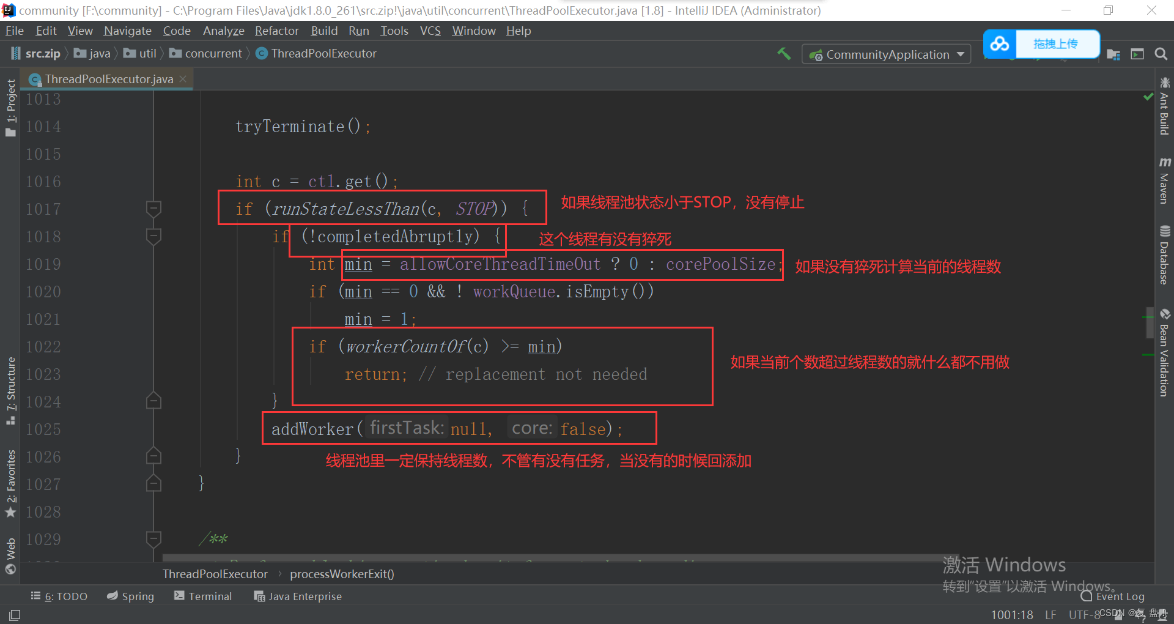Collapse the fold marker at line 1018
Viewport: 1174px width, 624px height.
pyautogui.click(x=153, y=237)
